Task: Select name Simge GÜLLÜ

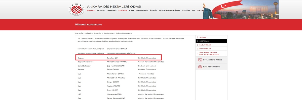Action: coord(112,82)
